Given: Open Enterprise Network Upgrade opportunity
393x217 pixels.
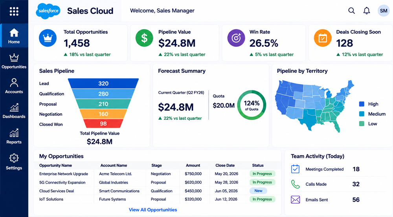Looking at the screenshot, I should [64, 174].
